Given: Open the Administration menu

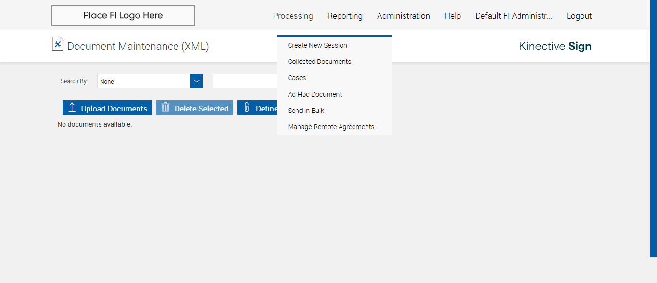Looking at the screenshot, I should [404, 16].
